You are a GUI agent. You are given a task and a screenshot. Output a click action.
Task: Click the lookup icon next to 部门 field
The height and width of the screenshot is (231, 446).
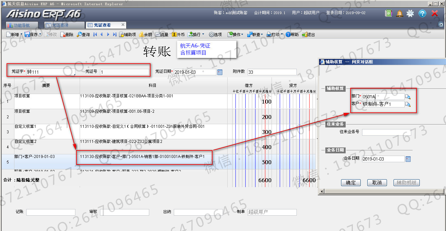[x=408, y=97]
